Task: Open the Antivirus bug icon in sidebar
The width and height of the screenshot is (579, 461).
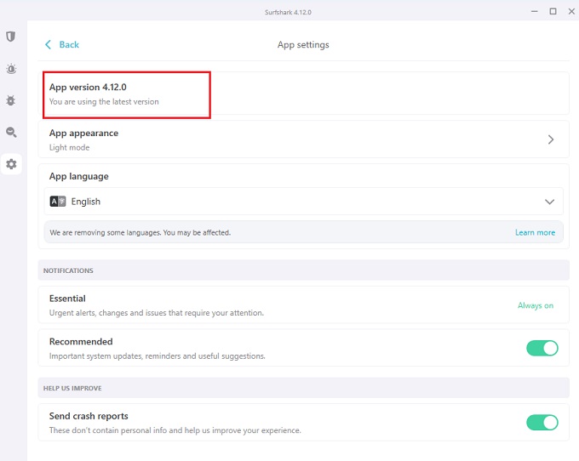Action: coord(11,100)
